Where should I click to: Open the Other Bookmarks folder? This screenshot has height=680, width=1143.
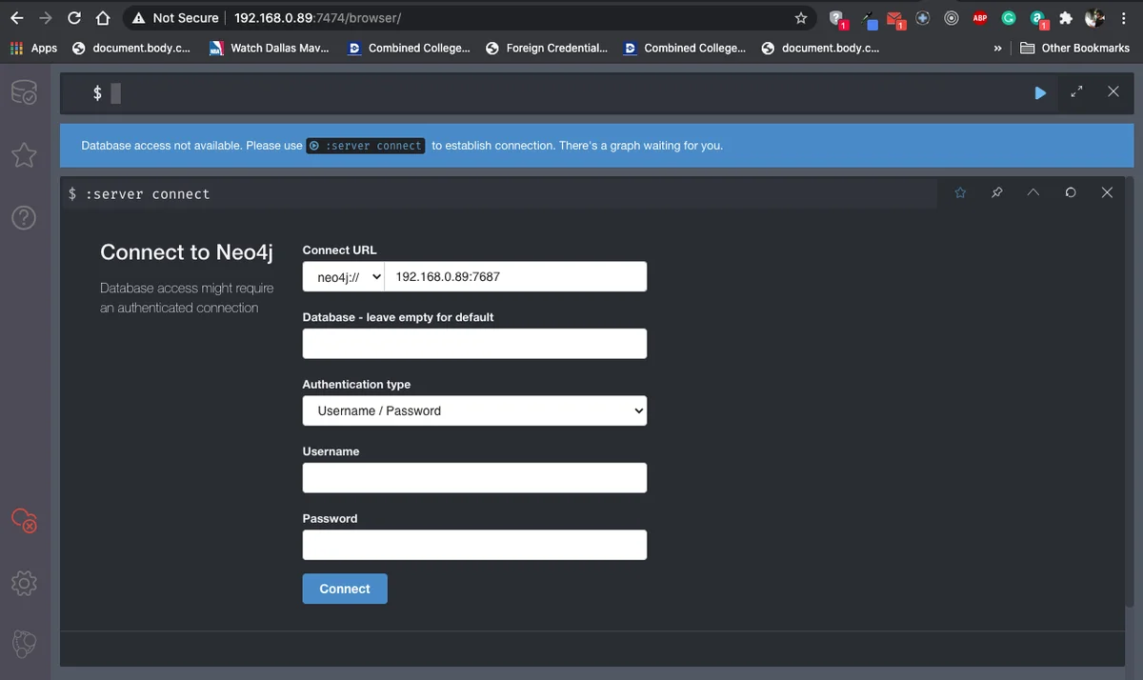(x=1076, y=48)
